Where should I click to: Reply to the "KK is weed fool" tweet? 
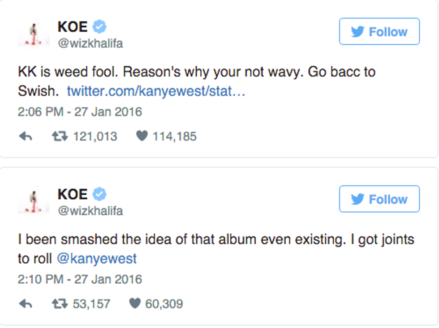(x=26, y=136)
